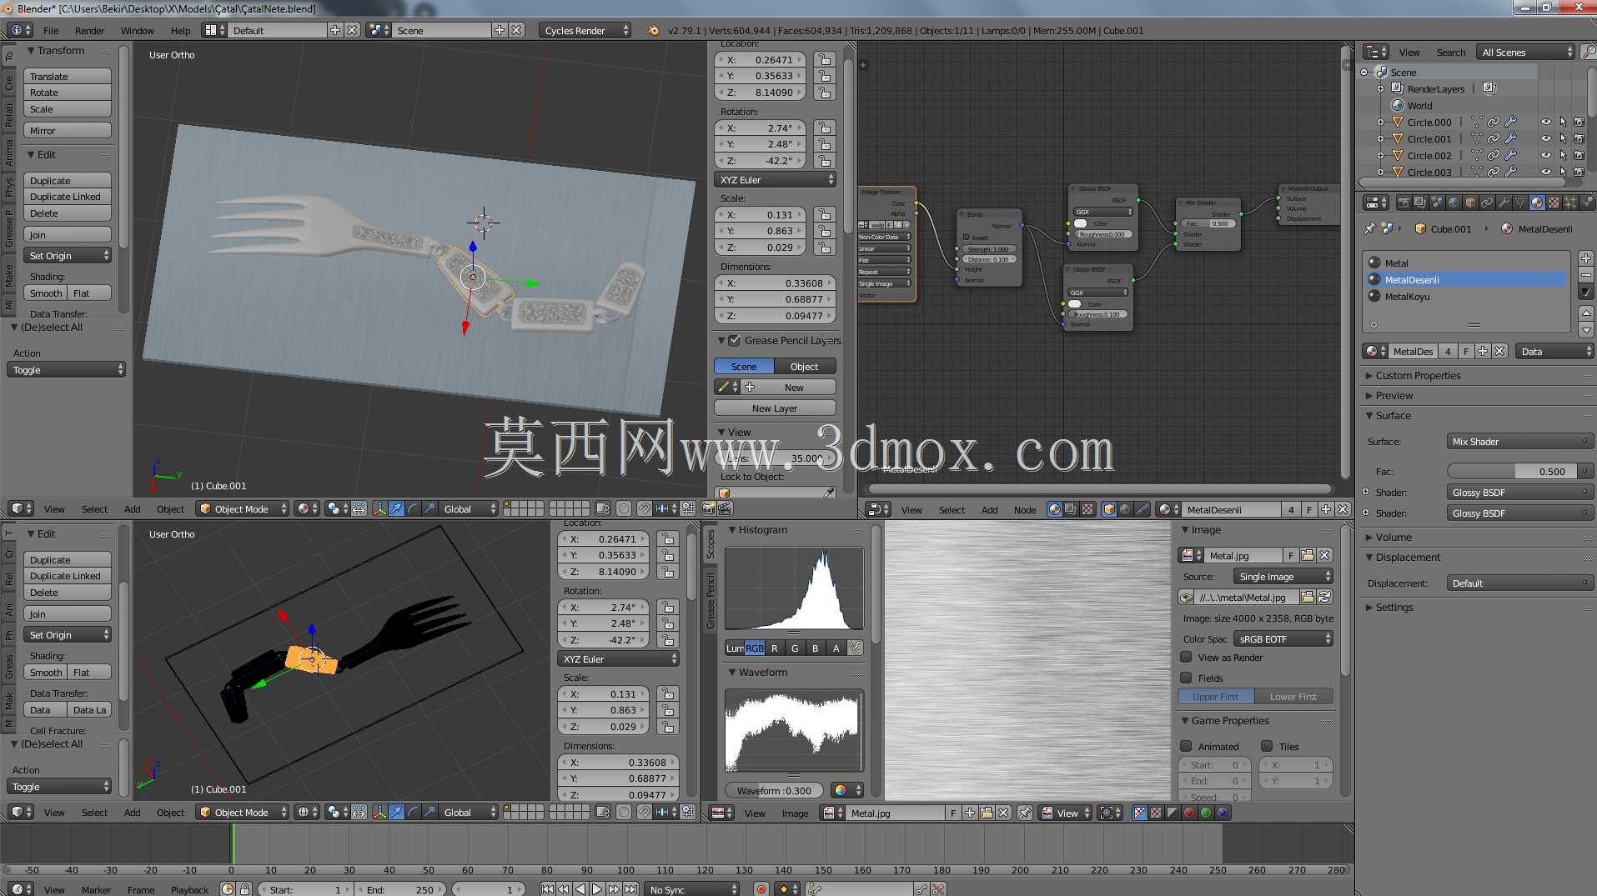Open image file from image editor header
The width and height of the screenshot is (1597, 896).
point(987,813)
